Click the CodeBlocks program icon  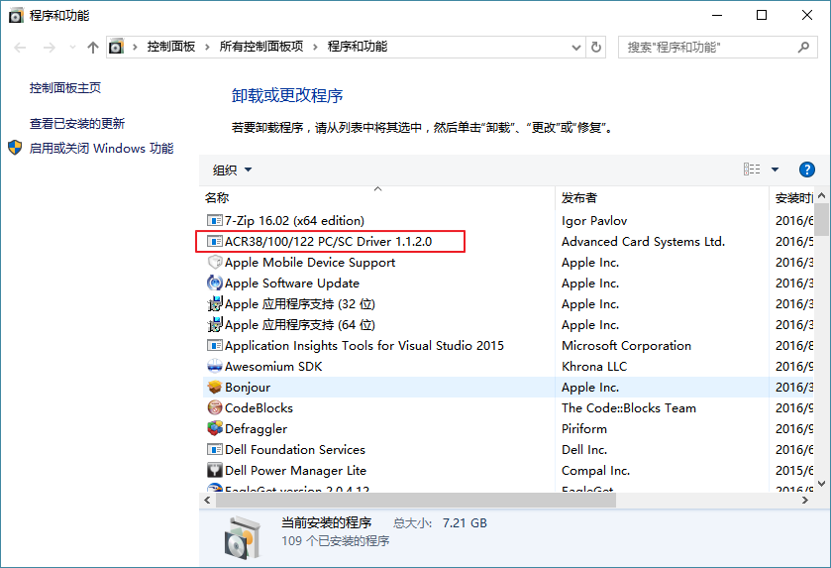point(215,408)
